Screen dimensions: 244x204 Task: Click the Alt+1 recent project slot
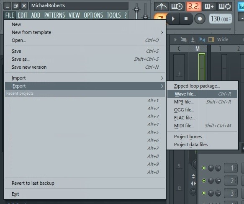tap(85, 101)
